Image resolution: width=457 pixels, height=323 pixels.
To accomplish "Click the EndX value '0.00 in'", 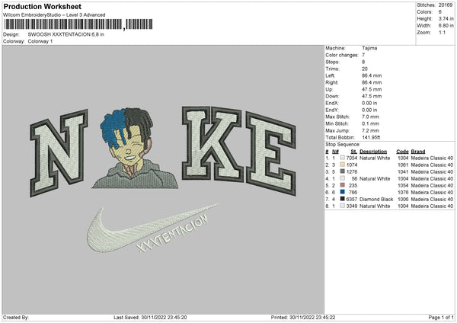I will tap(369, 103).
